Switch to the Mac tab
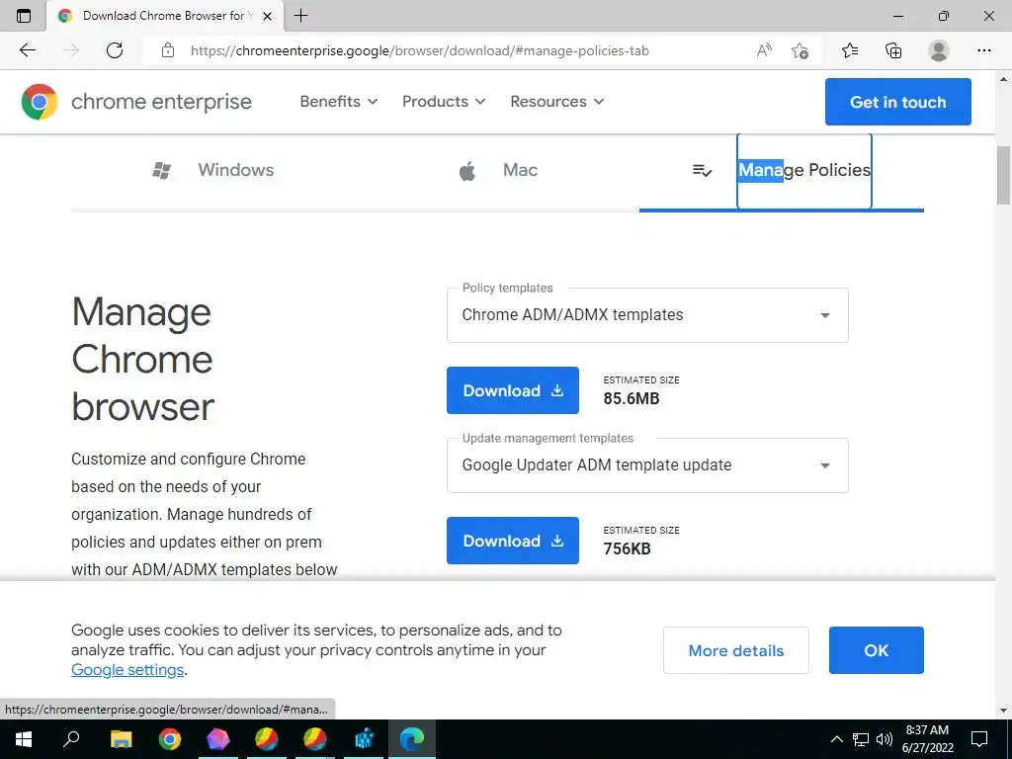Image resolution: width=1012 pixels, height=759 pixels. [x=498, y=170]
